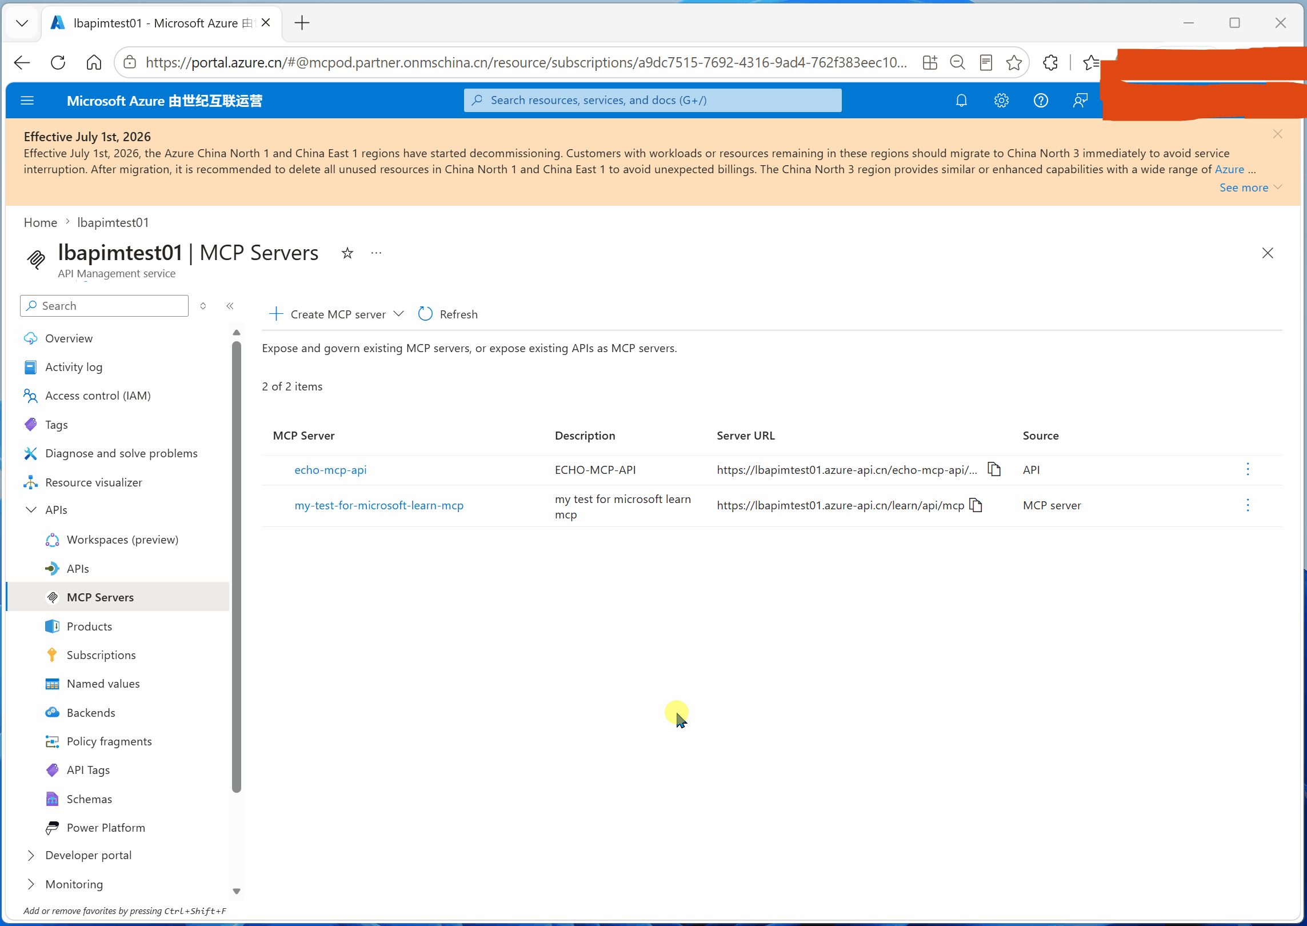Open the notifications bell
This screenshot has height=926, width=1307.
point(962,101)
